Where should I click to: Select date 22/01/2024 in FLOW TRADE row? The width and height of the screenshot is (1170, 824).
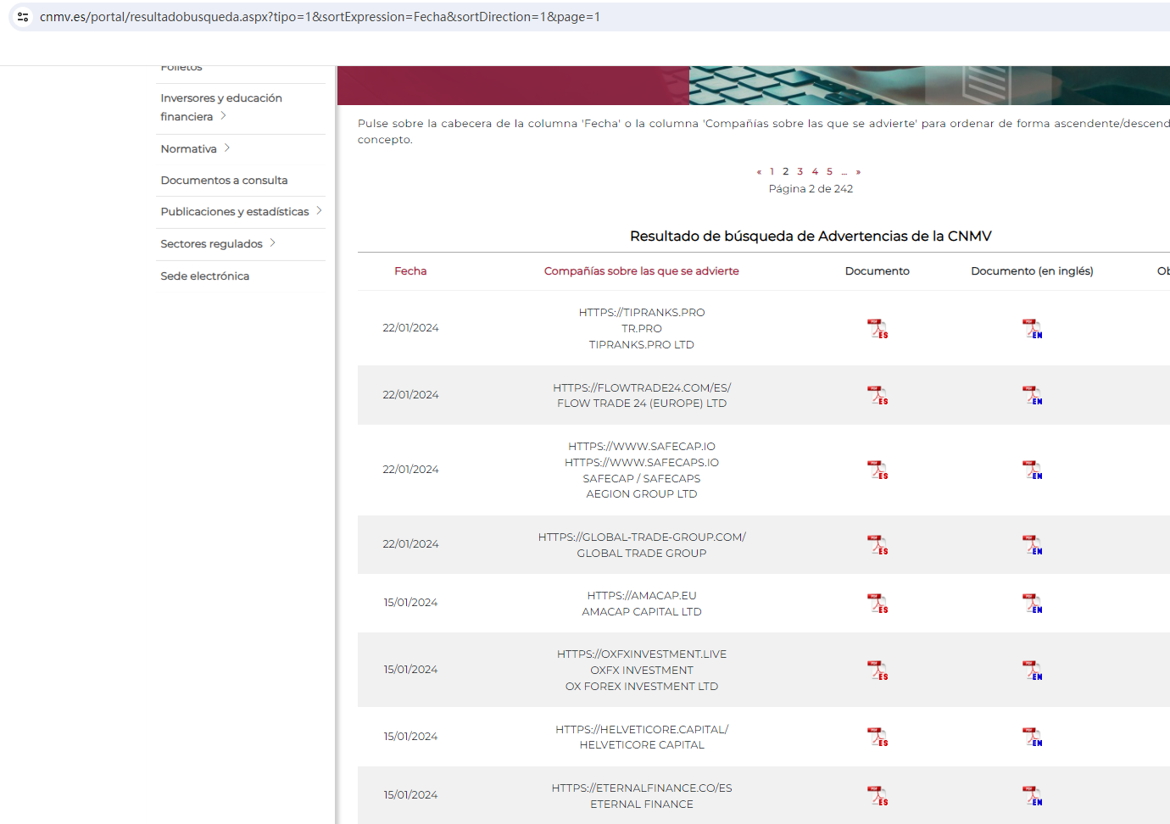(x=410, y=395)
